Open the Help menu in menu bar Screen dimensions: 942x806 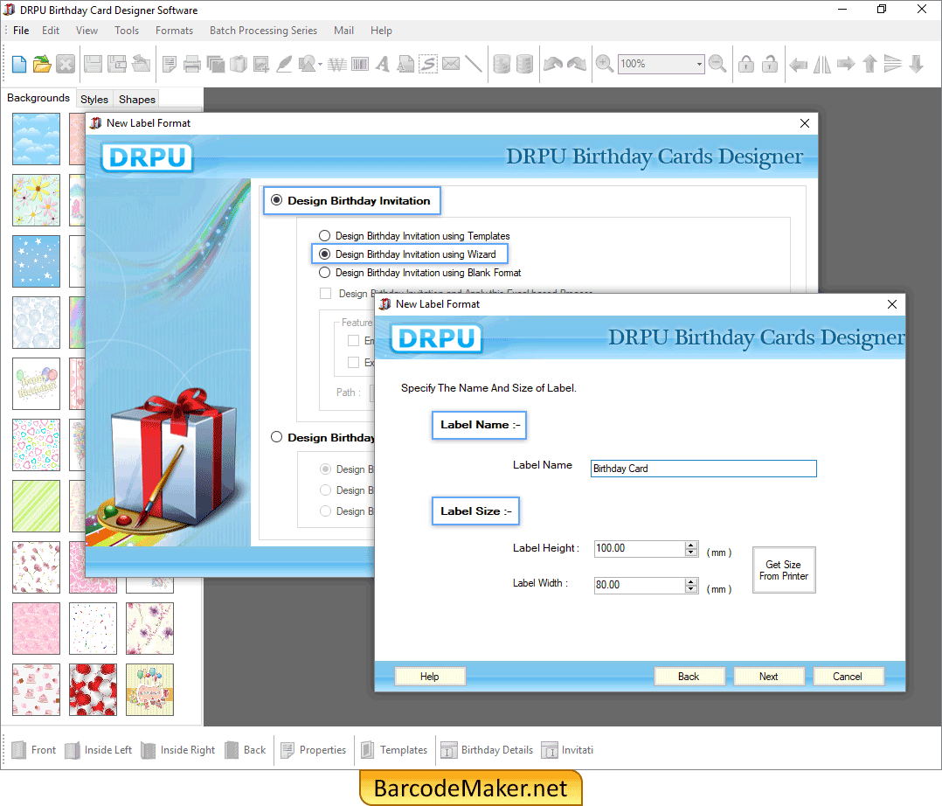click(x=381, y=30)
